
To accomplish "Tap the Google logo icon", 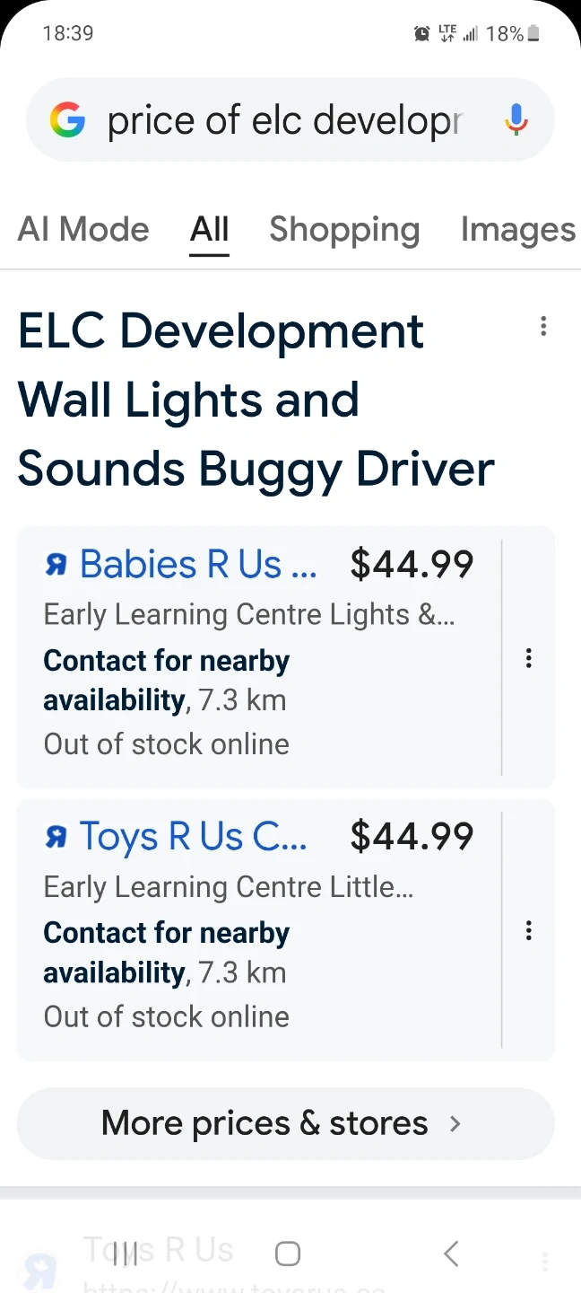I will pos(68,120).
